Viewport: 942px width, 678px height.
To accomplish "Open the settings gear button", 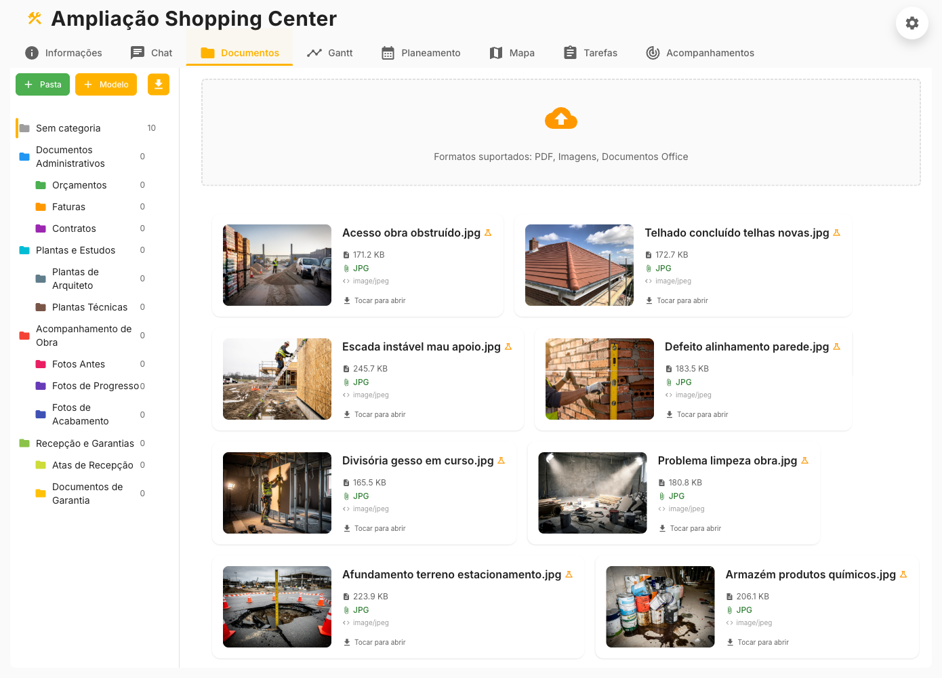I will [x=912, y=23].
